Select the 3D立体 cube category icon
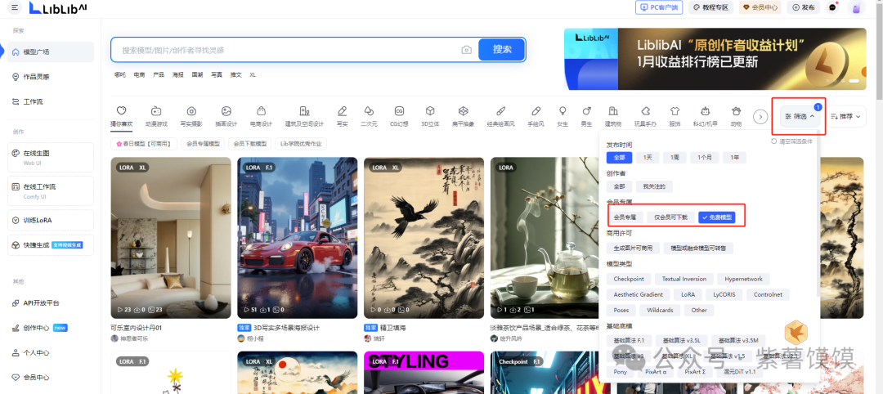Viewport: 883px width, 394px height. (x=430, y=111)
